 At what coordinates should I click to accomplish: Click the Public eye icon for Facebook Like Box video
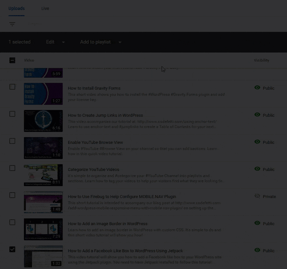257,250
